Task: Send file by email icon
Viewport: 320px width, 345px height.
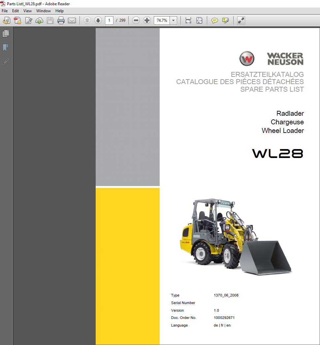Action: [72, 20]
